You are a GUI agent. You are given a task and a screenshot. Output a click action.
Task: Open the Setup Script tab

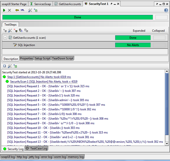42,58
